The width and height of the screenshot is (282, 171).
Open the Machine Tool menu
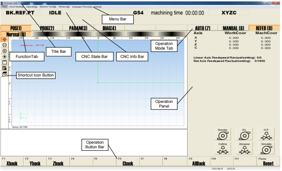coord(48,6)
